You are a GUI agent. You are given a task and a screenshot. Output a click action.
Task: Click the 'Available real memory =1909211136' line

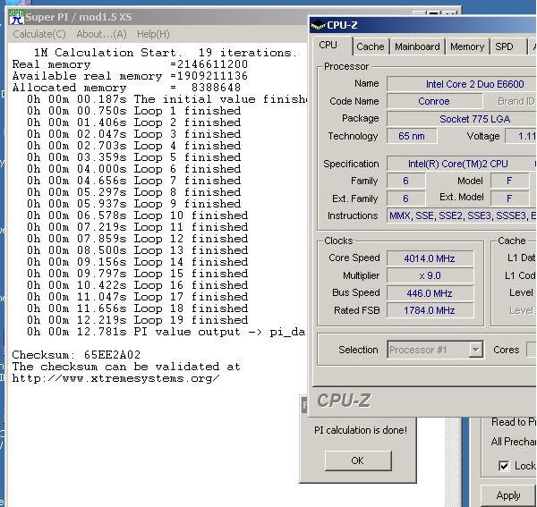[130, 76]
